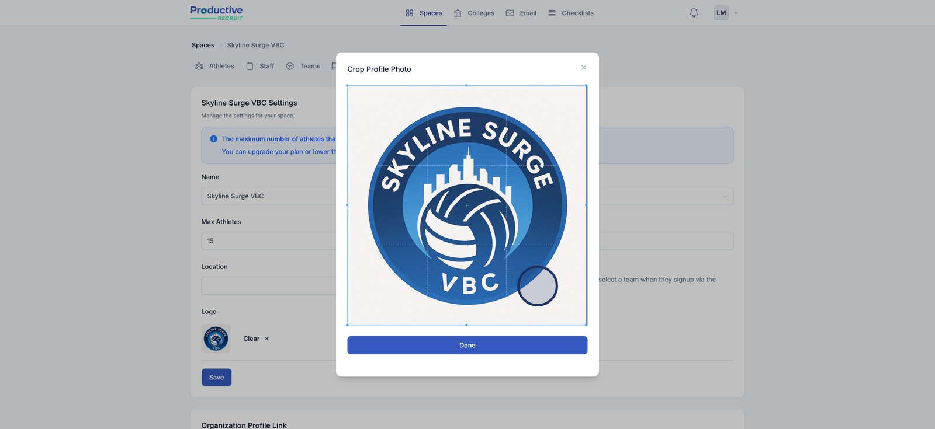Click the Productive Recruit logo
The image size is (935, 429).
click(x=216, y=13)
